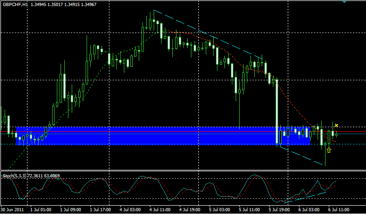Click the 1 Jul 01:00 time label

coord(41,209)
